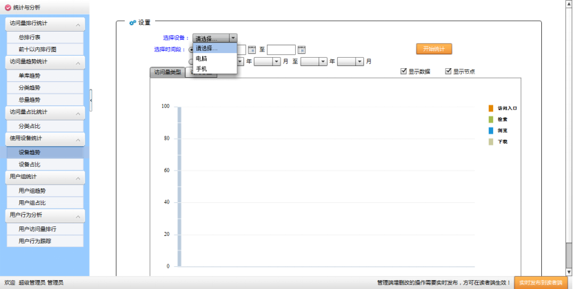
Task: Select the date range radio button
Action: click(192, 50)
